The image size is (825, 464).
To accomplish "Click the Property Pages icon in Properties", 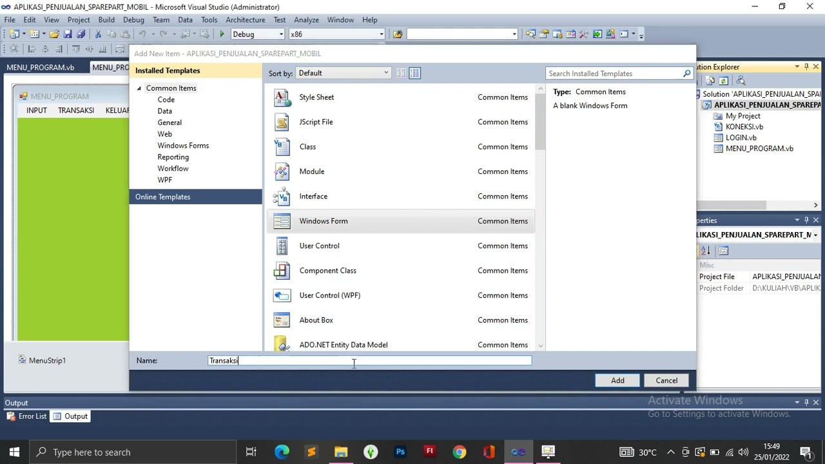I will (723, 251).
